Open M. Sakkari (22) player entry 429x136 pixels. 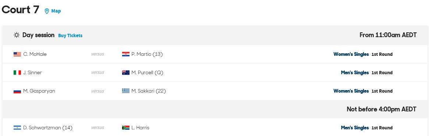coord(149,91)
